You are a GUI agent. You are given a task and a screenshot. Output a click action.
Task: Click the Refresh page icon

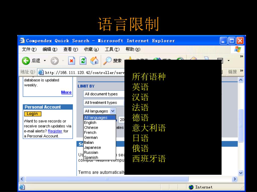coord(83,61)
